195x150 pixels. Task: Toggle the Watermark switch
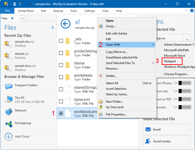click(x=185, y=107)
